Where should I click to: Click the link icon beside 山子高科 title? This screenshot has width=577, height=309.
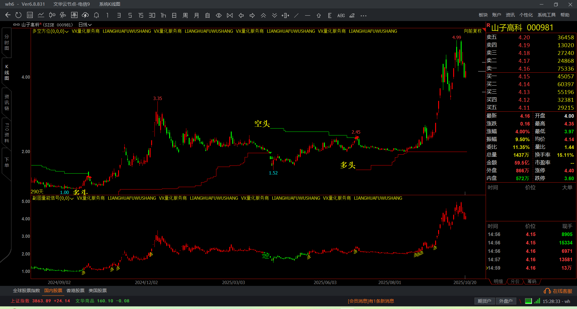point(17,25)
